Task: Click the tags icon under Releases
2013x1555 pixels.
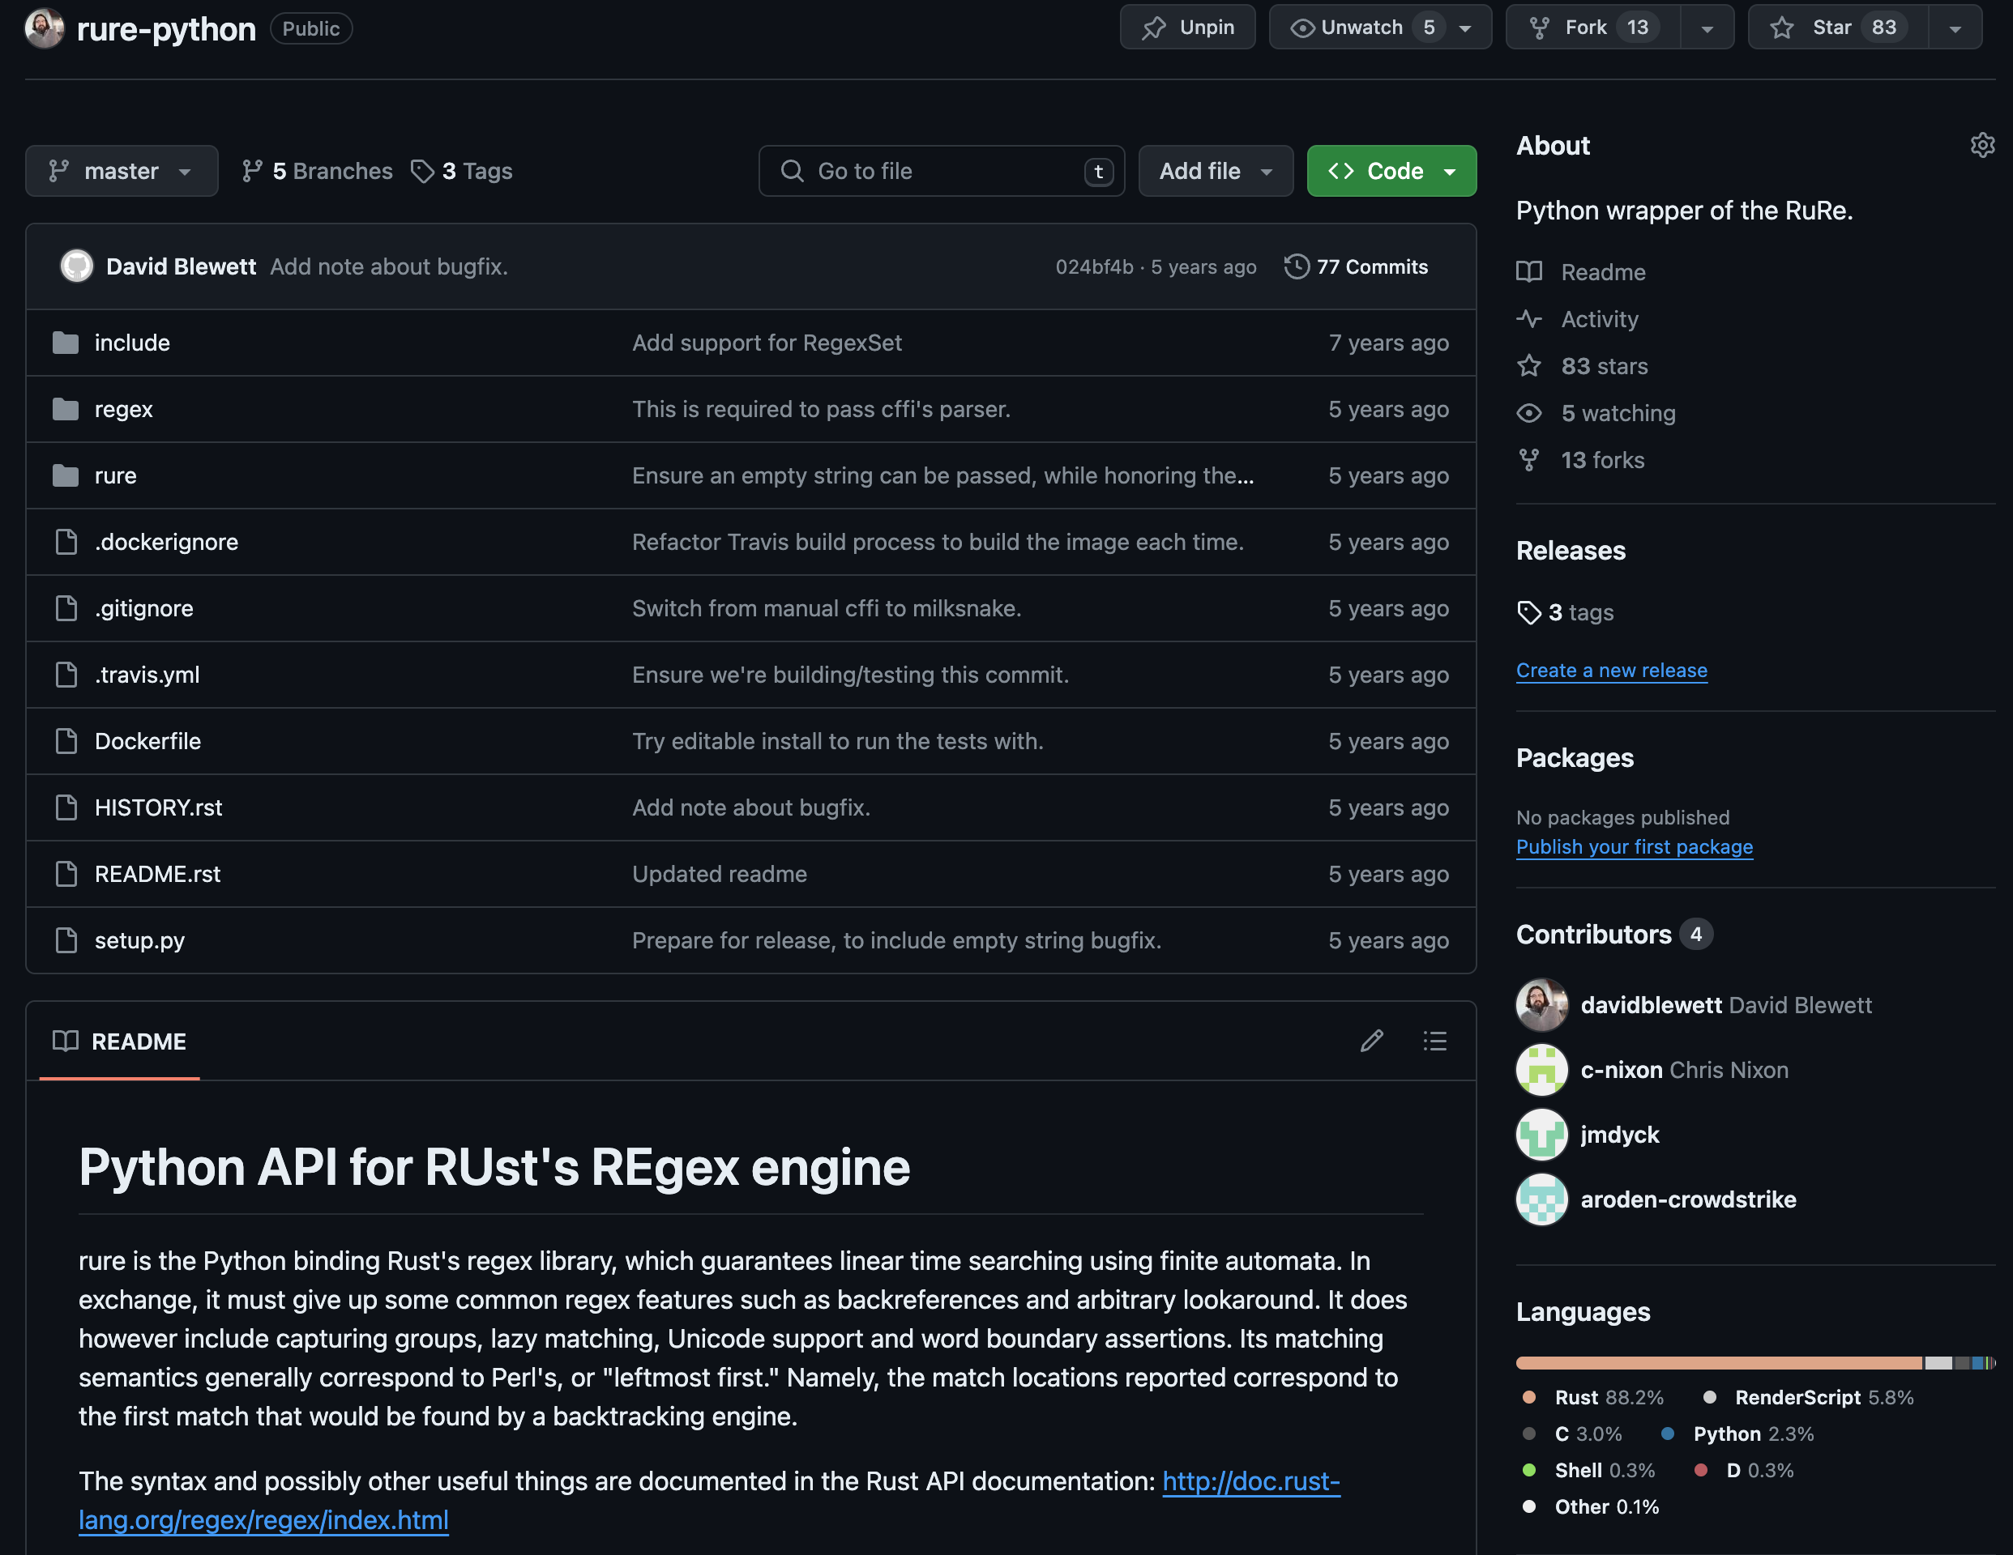Action: pos(1529,612)
